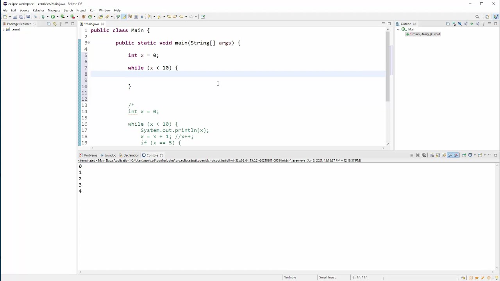Open the New wizard dropdown arrow
This screenshot has width=500, height=281.
(x=10, y=16)
